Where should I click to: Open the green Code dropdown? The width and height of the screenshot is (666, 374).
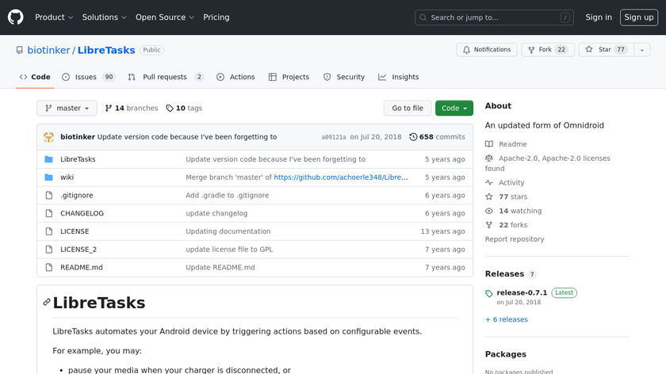pyautogui.click(x=454, y=109)
